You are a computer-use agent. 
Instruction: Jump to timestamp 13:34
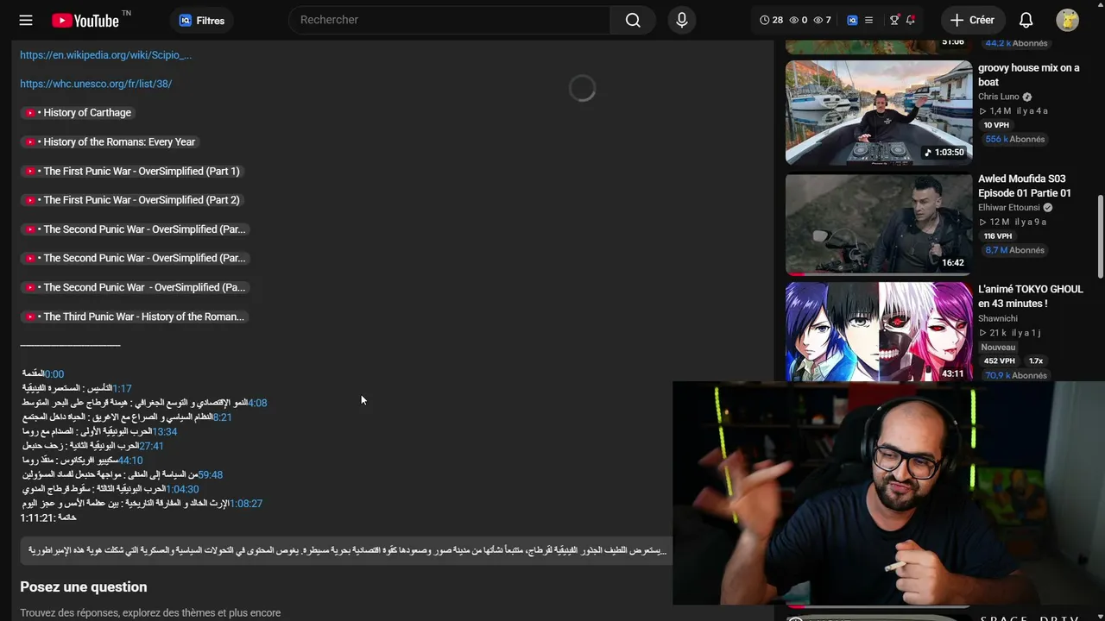(x=165, y=432)
